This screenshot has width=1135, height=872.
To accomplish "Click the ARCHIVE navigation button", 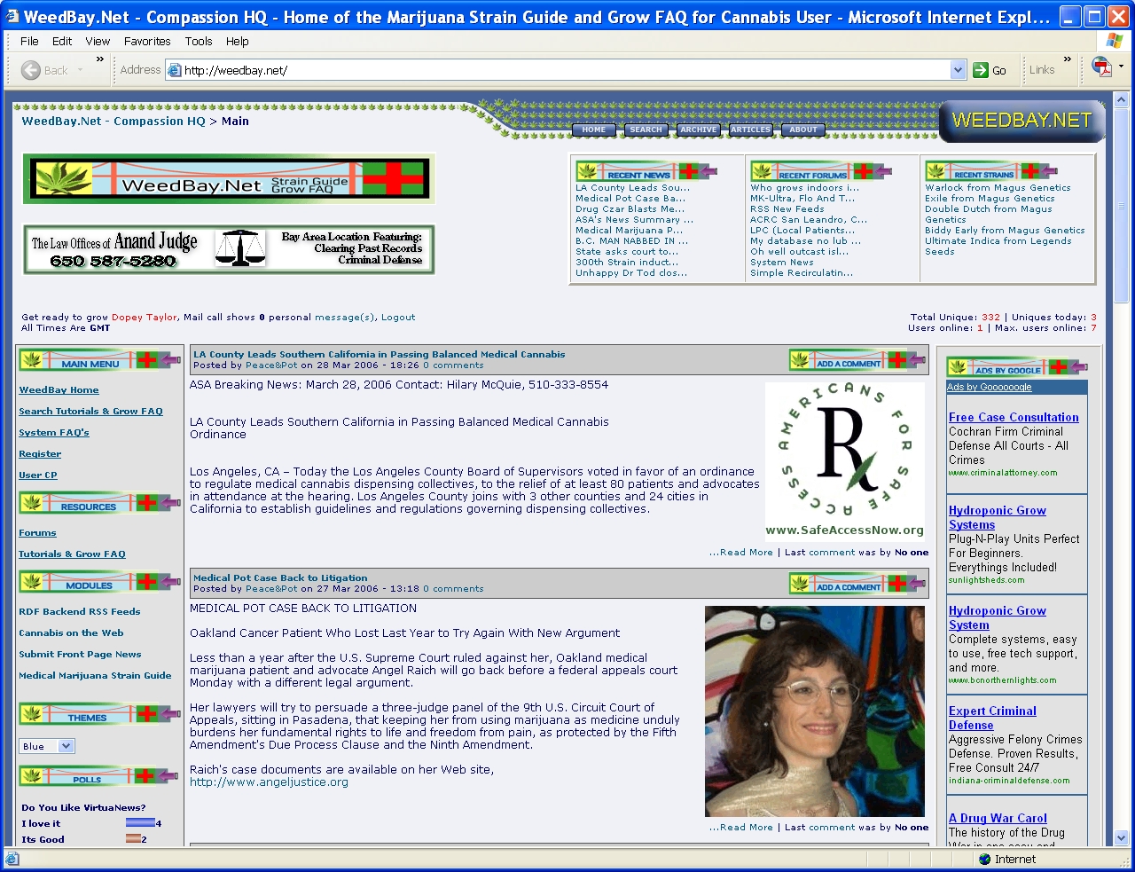I will click(699, 130).
